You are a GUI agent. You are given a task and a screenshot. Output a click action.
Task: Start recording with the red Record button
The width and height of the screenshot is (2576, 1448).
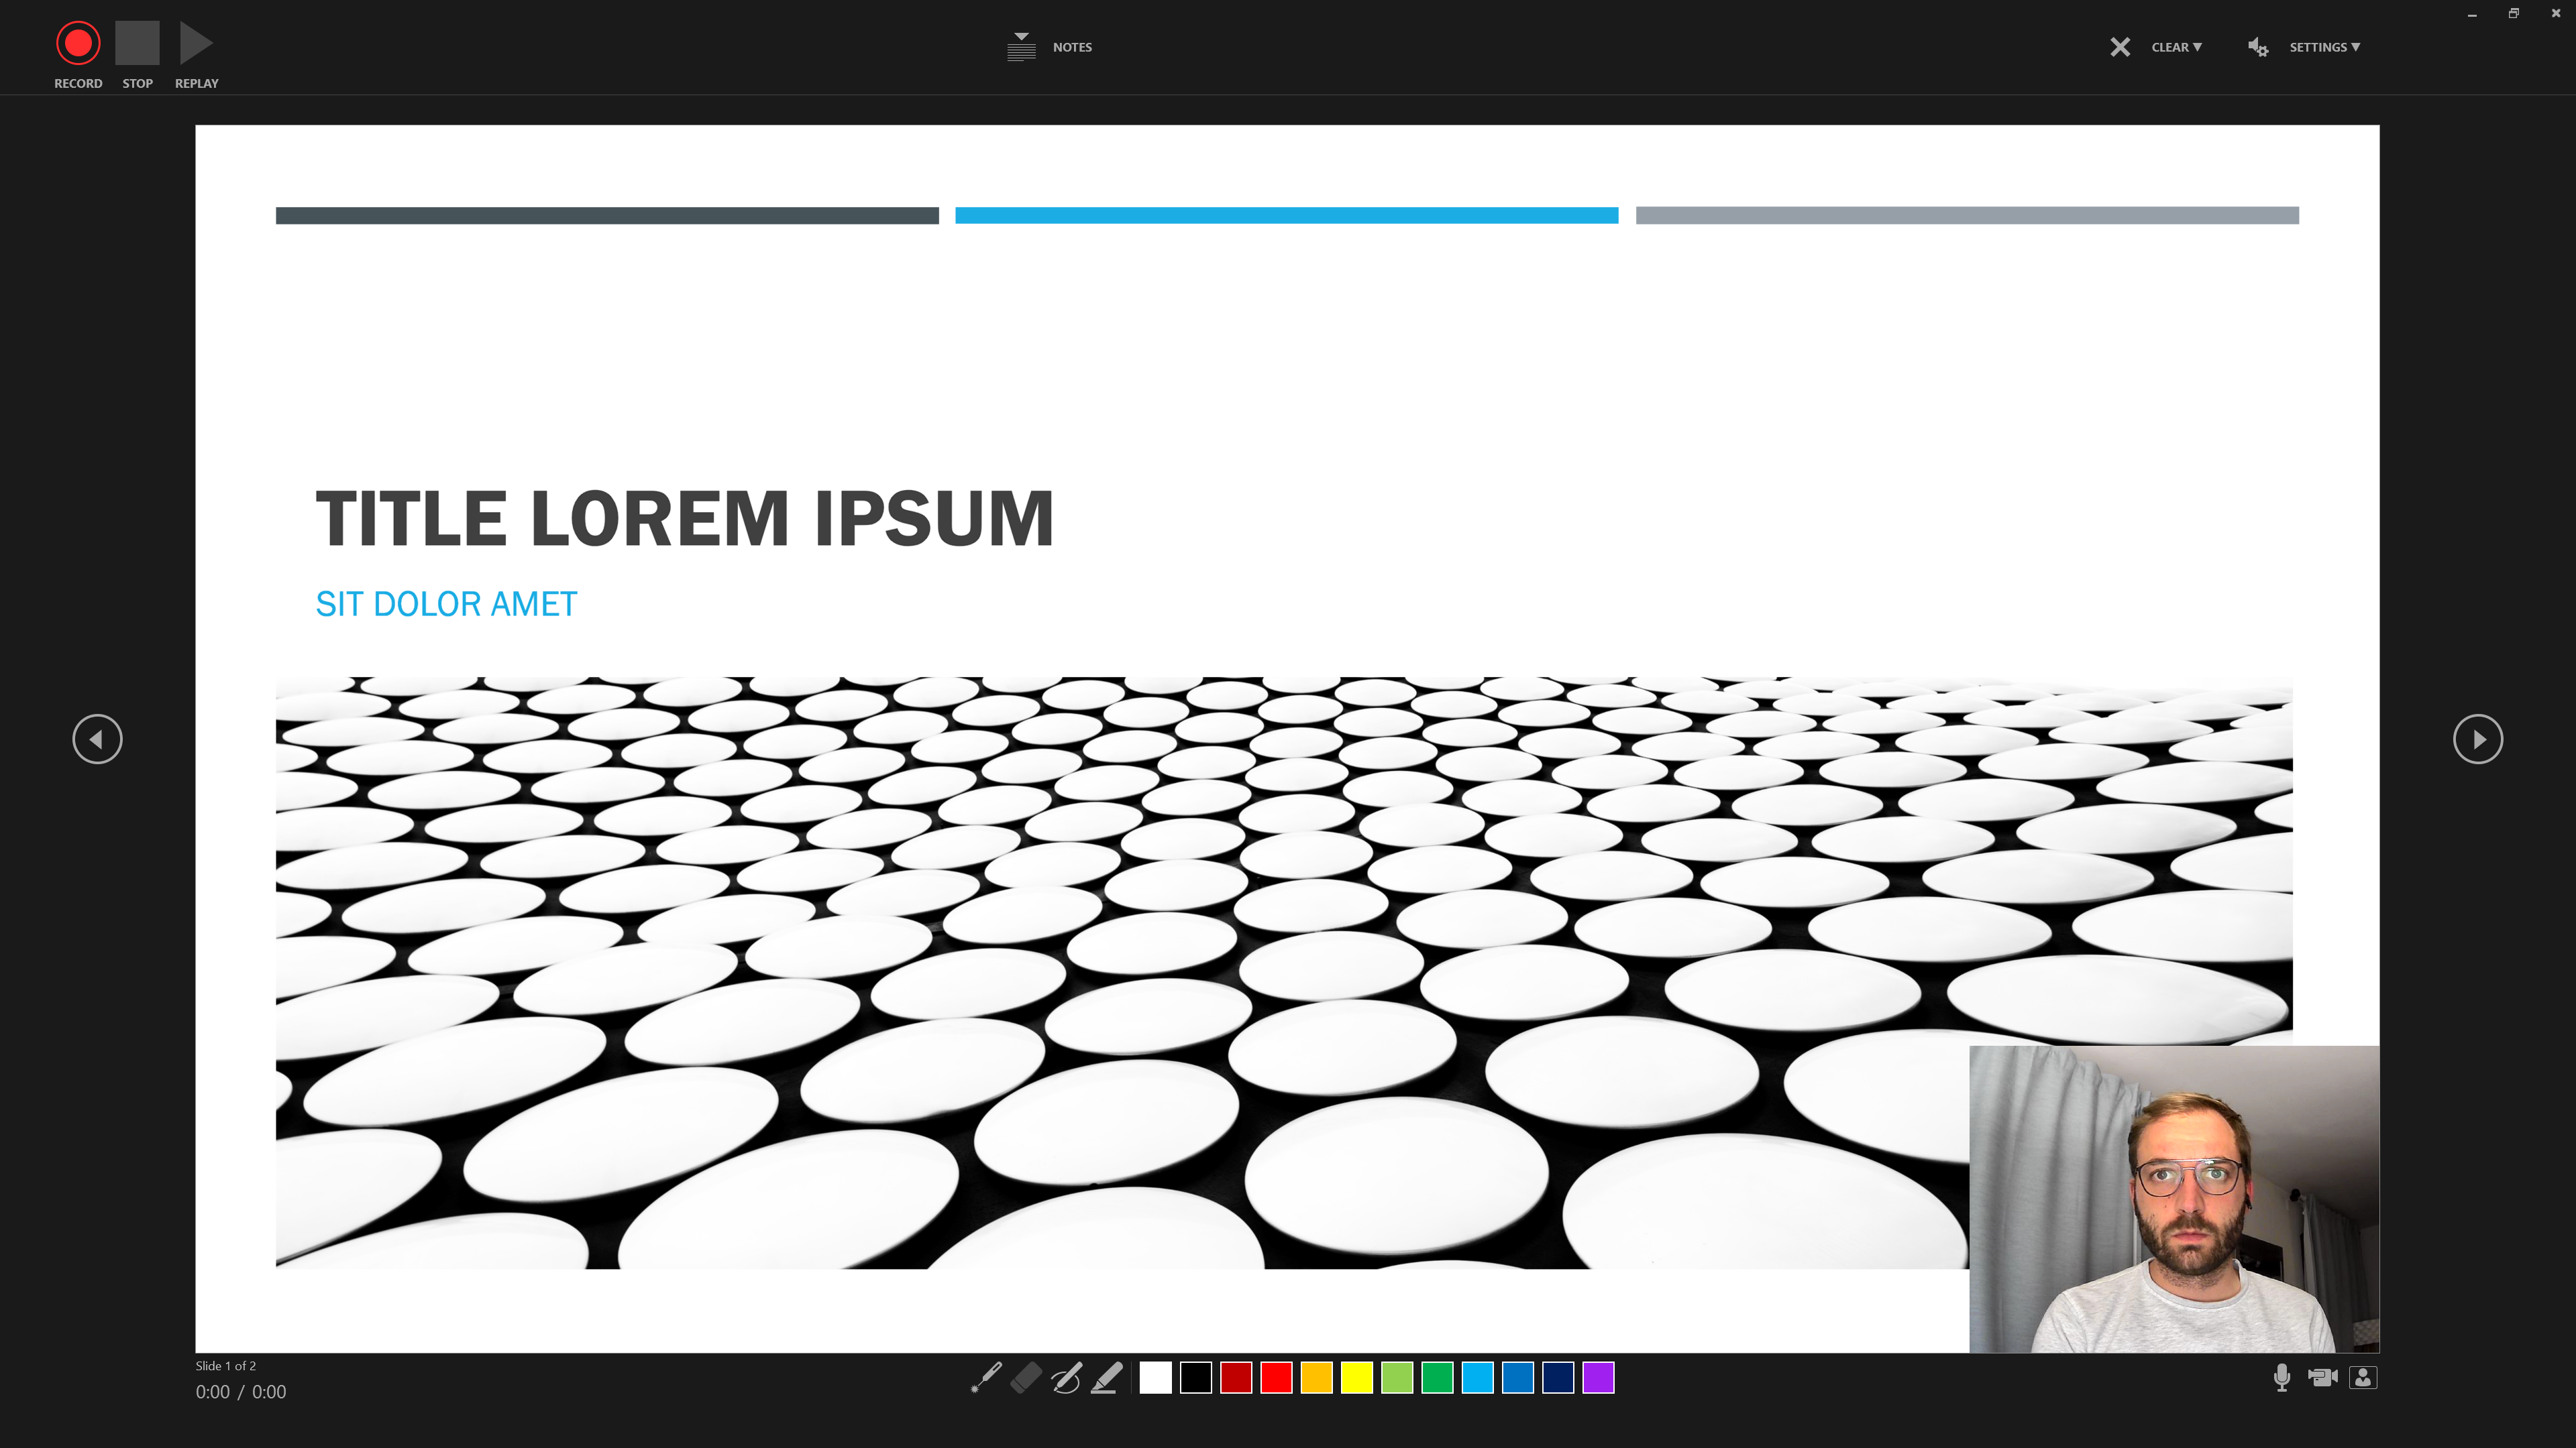[x=78, y=44]
